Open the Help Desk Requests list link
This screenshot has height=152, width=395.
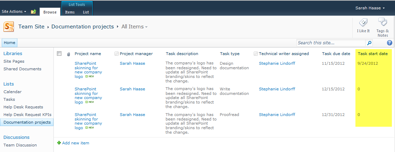click(x=23, y=107)
